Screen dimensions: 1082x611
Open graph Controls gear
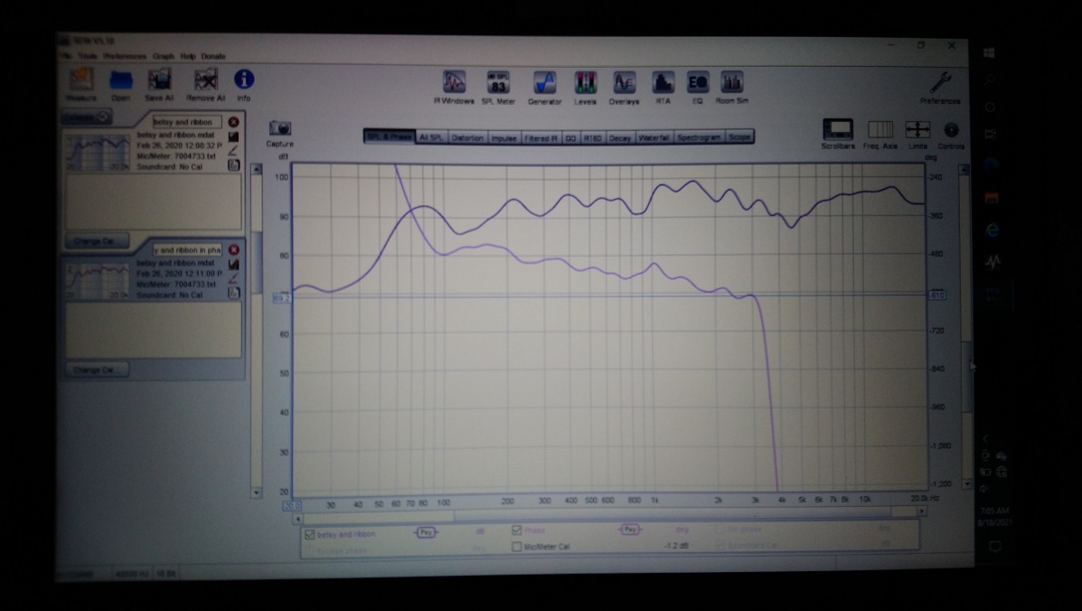[x=951, y=134]
